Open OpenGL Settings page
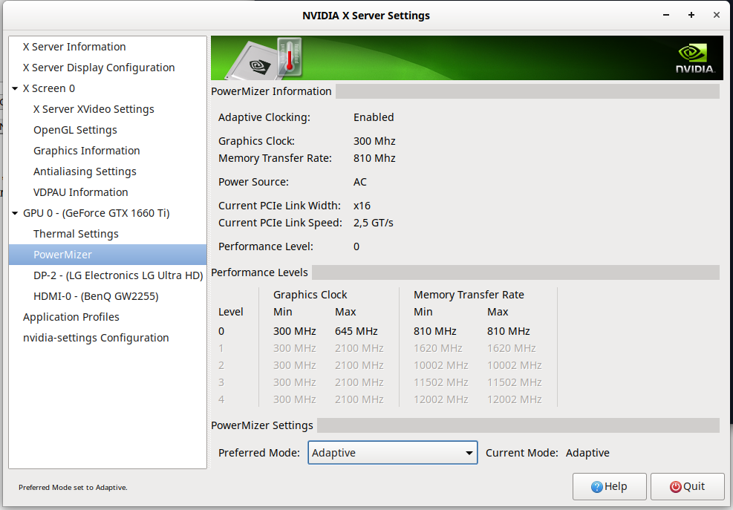The width and height of the screenshot is (733, 510). click(75, 130)
